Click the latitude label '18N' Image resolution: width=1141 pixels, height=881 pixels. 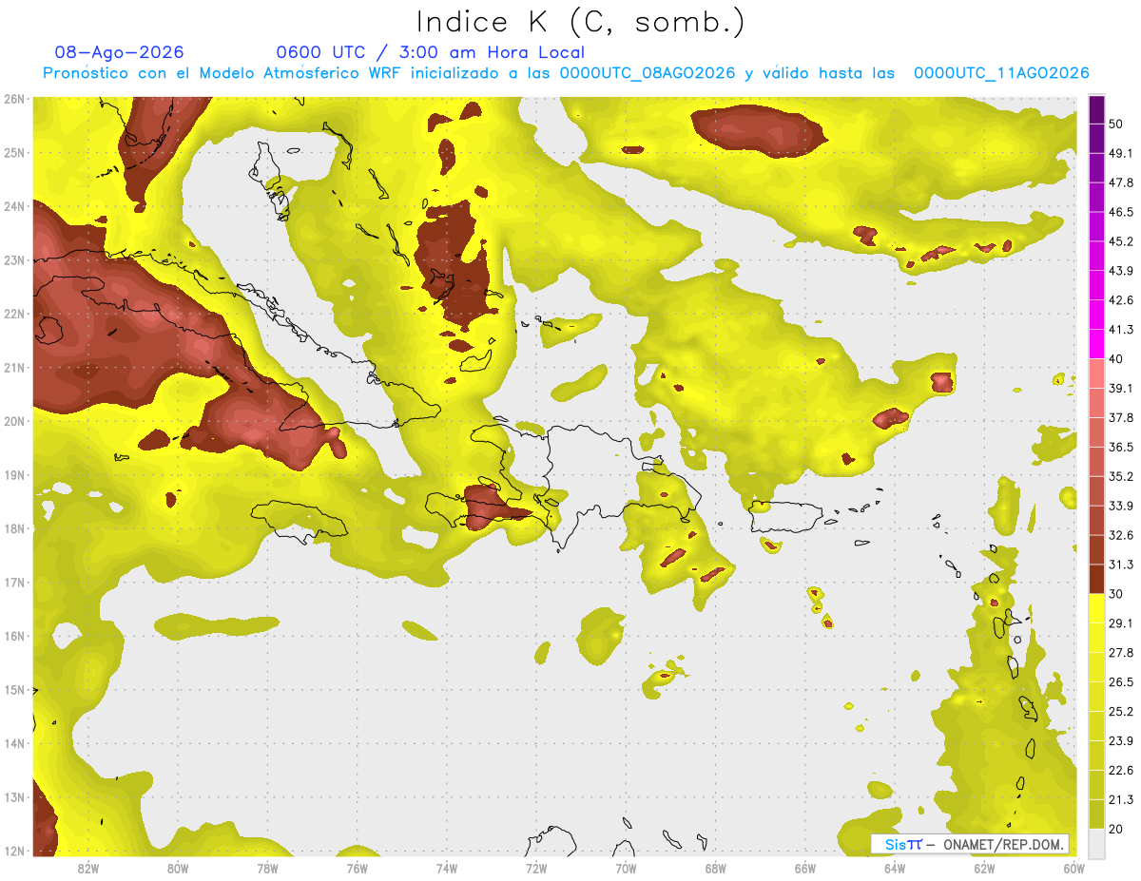pyautogui.click(x=14, y=528)
